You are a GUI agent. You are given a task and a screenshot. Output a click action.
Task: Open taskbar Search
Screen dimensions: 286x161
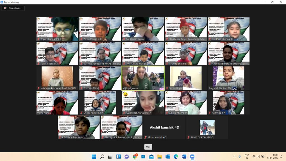click(x=102, y=157)
